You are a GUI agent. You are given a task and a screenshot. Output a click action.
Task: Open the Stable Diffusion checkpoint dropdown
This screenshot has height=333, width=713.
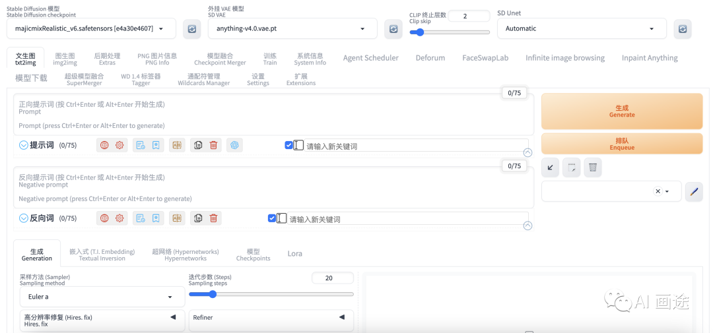(x=91, y=28)
